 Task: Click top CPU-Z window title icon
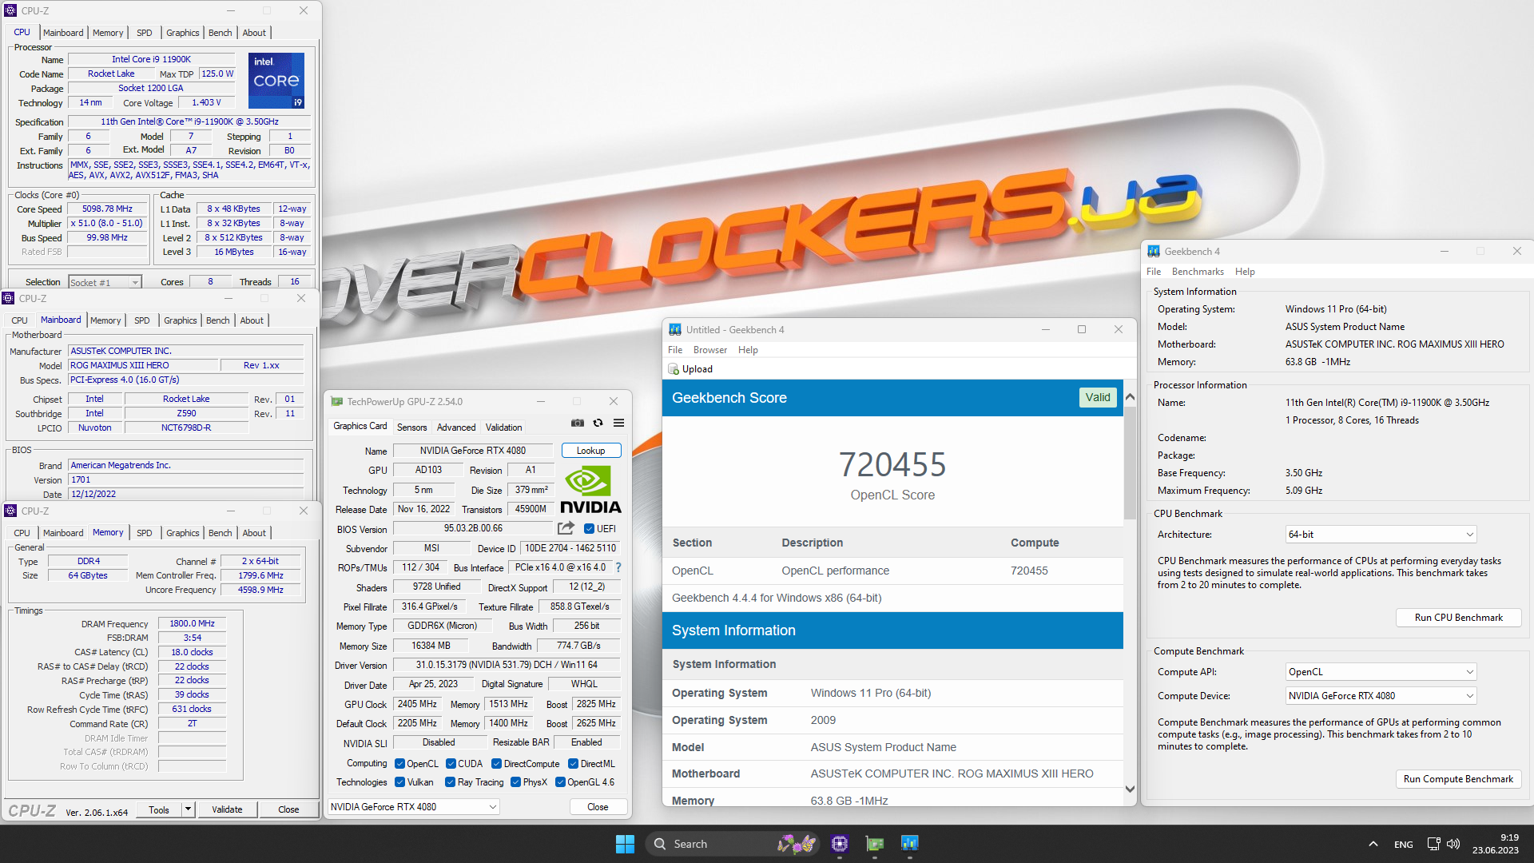[10, 11]
